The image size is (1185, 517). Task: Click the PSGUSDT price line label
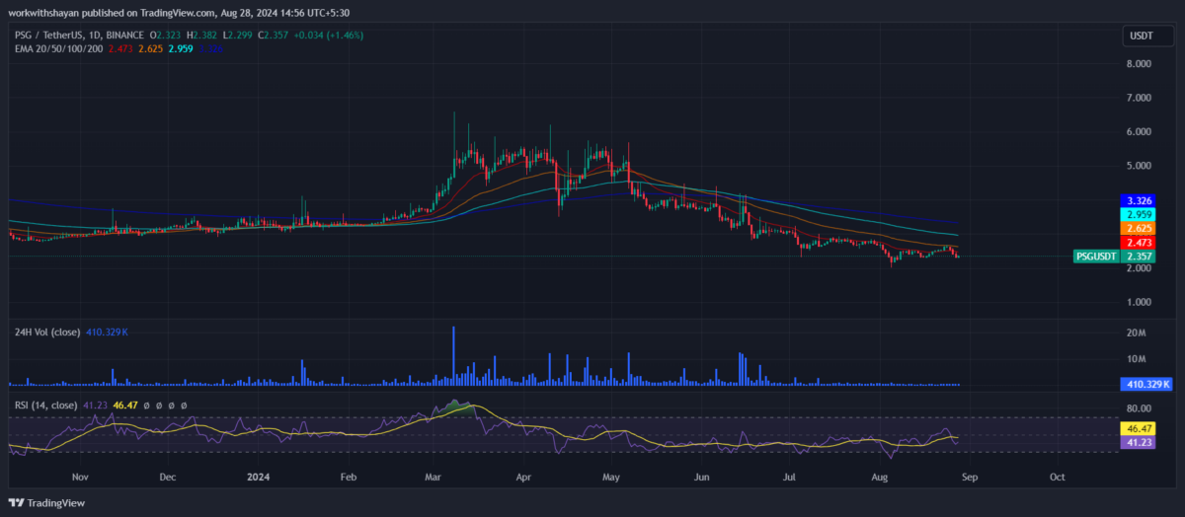(1096, 257)
